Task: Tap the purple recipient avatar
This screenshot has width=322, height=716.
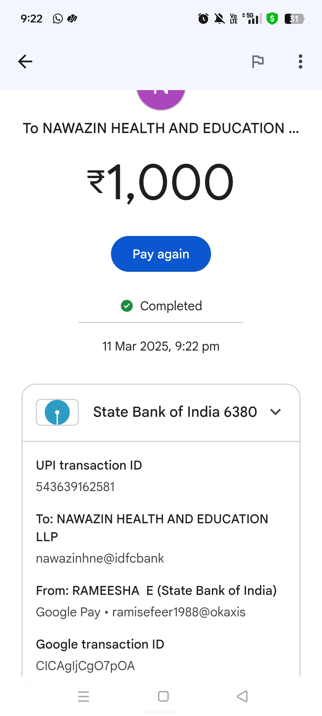Action: pos(161,98)
